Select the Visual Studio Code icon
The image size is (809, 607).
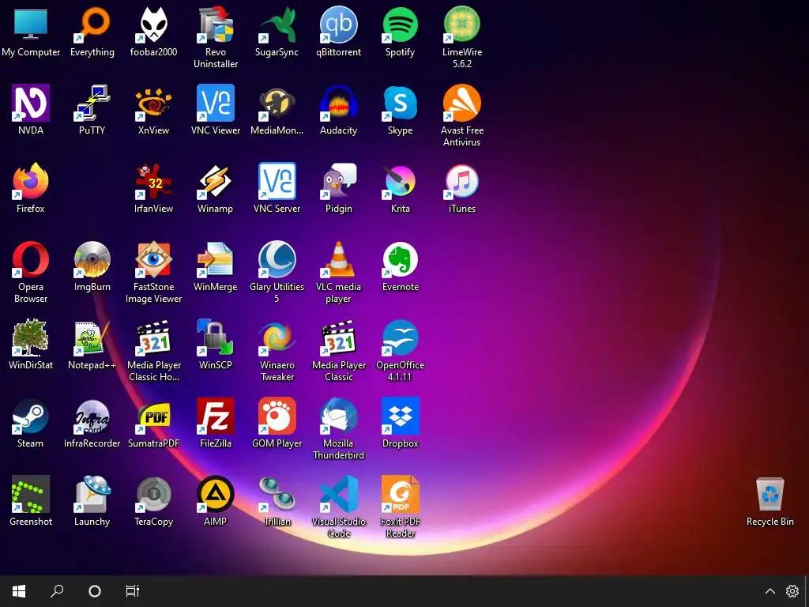(x=338, y=495)
